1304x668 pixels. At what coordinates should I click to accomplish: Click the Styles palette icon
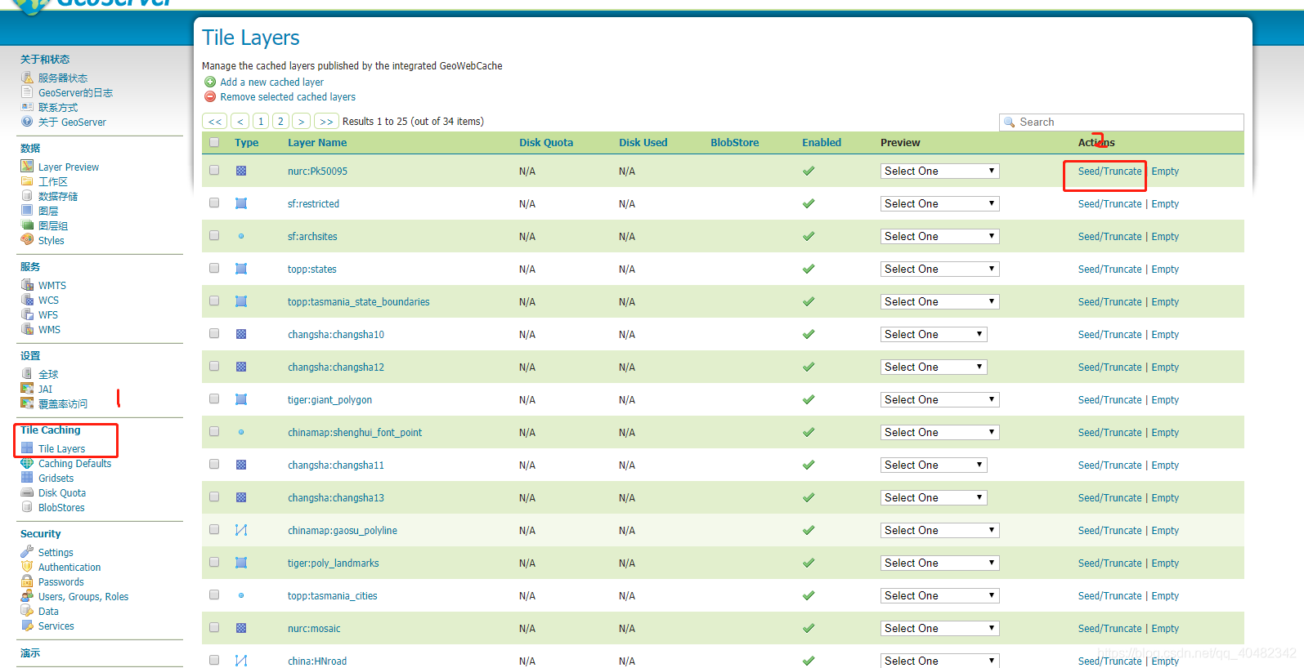(x=27, y=240)
